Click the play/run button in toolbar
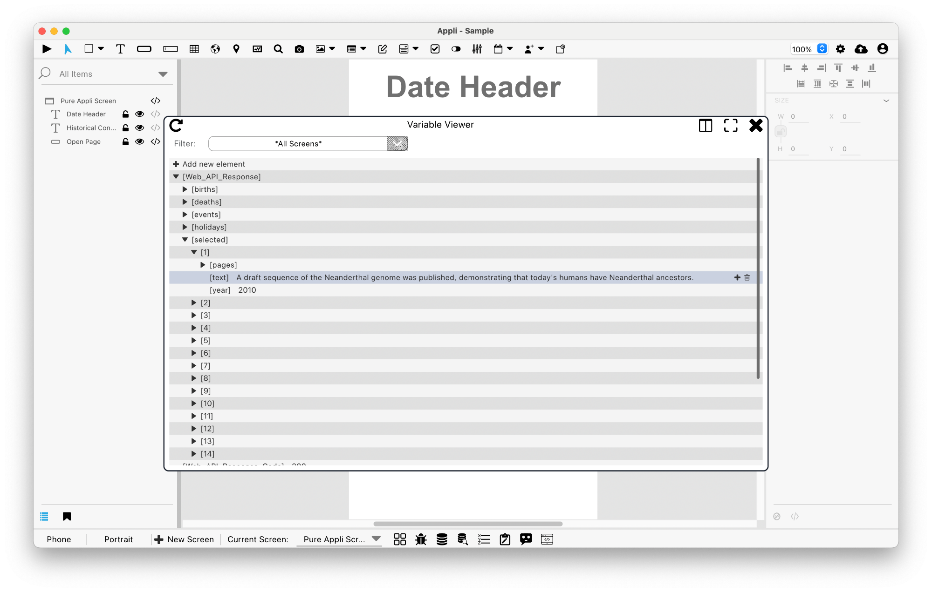Screen dimensions: 932x592 [x=46, y=49]
